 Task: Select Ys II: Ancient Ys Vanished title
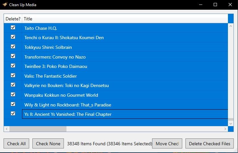pyautogui.click(x=68, y=114)
